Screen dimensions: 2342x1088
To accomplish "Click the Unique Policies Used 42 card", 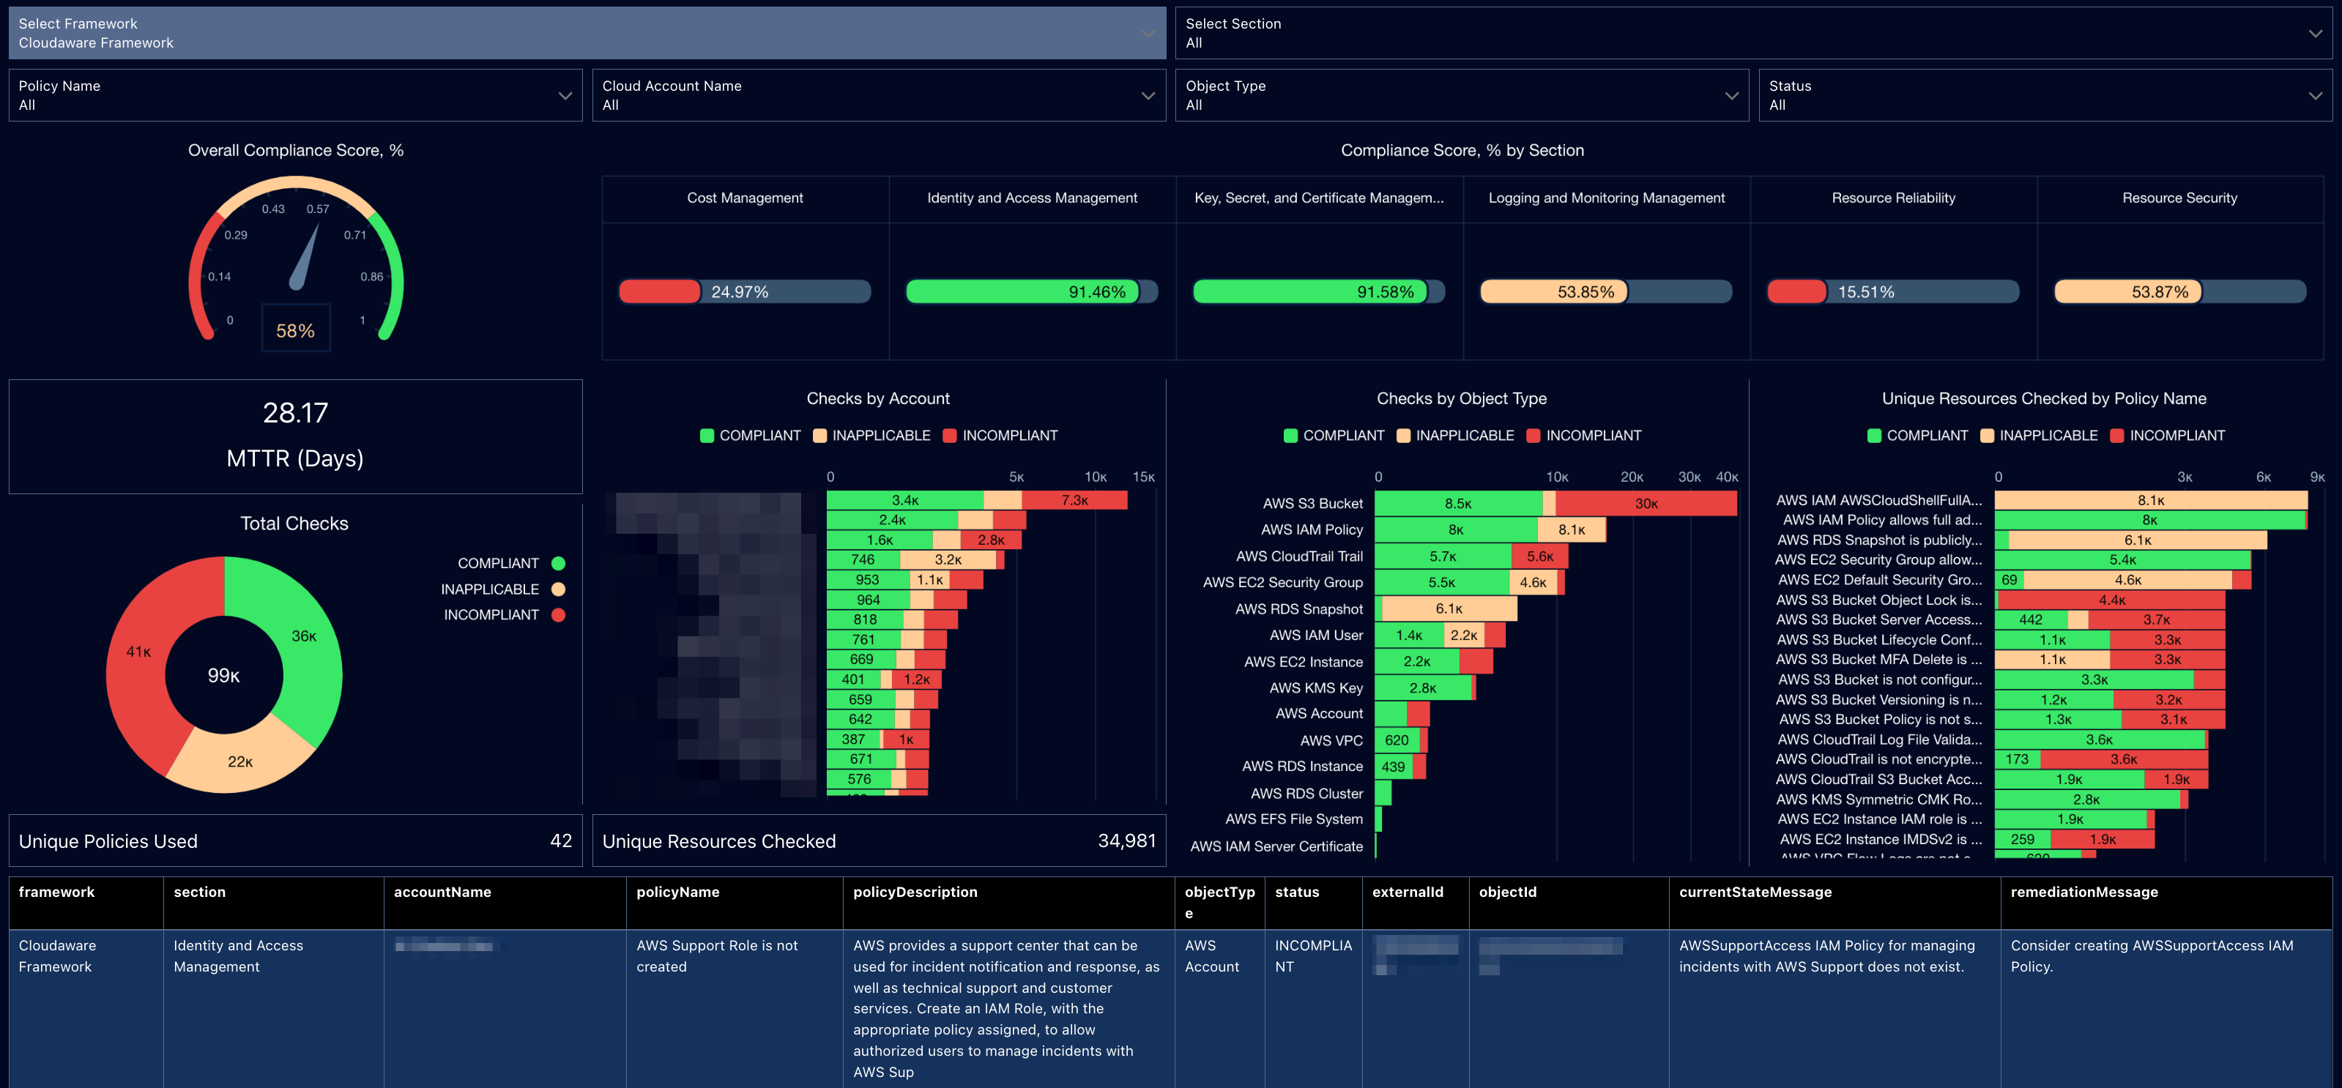I will [x=295, y=841].
